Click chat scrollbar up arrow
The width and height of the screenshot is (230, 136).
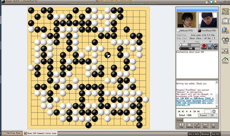coord(217,82)
